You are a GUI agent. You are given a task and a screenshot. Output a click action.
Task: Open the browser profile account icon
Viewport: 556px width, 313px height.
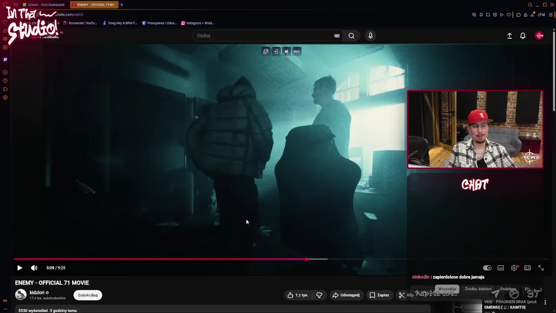click(x=526, y=15)
